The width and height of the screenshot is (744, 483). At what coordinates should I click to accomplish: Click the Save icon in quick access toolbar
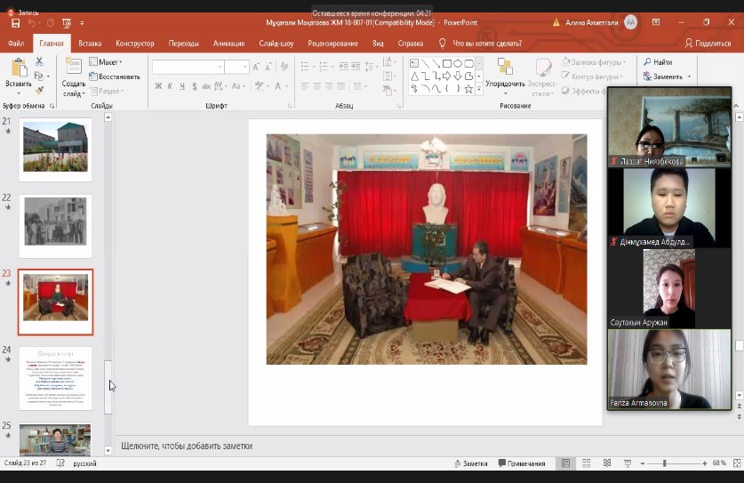tap(15, 22)
